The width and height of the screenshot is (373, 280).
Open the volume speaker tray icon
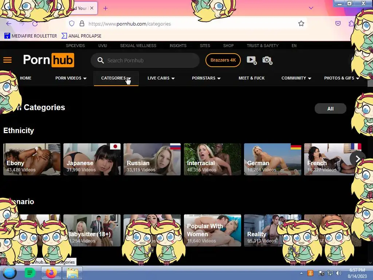[339, 273]
